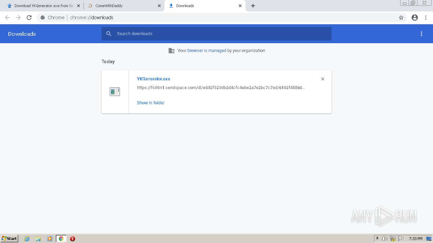
Task: Click the search magnifier icon in downloads
Action: (109, 34)
